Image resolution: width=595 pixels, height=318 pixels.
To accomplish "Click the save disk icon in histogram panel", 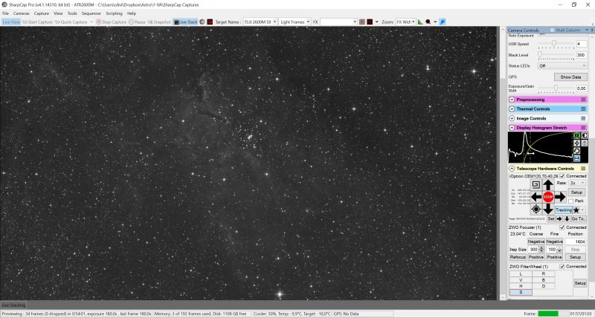I will (576, 158).
